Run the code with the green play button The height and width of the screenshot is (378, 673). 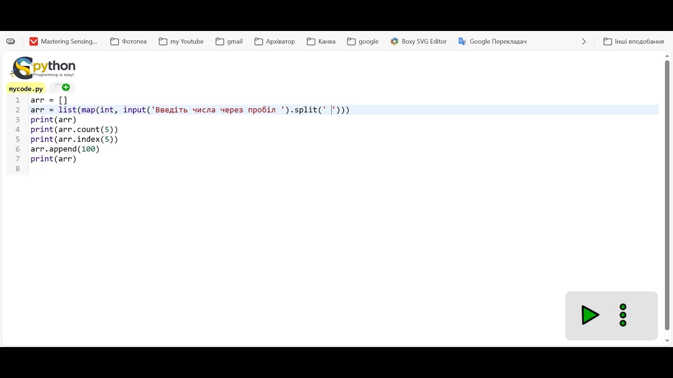(x=590, y=315)
